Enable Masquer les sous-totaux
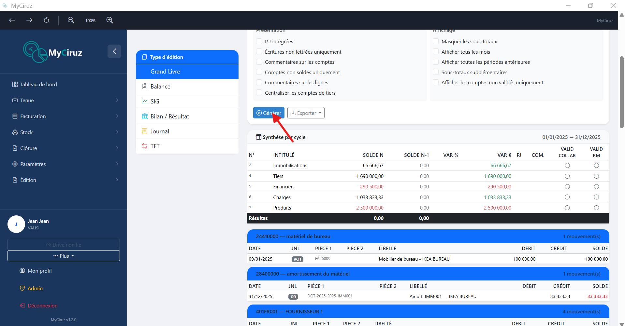Screen dimensions: 625x326 pos(436,41)
